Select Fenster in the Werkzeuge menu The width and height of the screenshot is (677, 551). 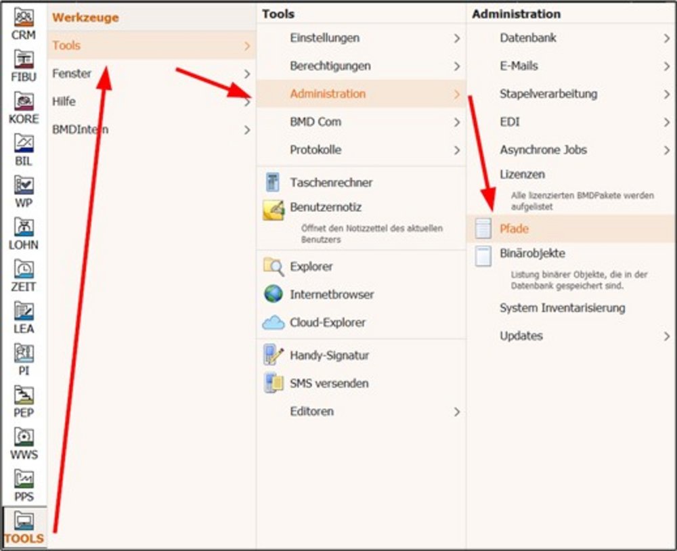point(72,74)
